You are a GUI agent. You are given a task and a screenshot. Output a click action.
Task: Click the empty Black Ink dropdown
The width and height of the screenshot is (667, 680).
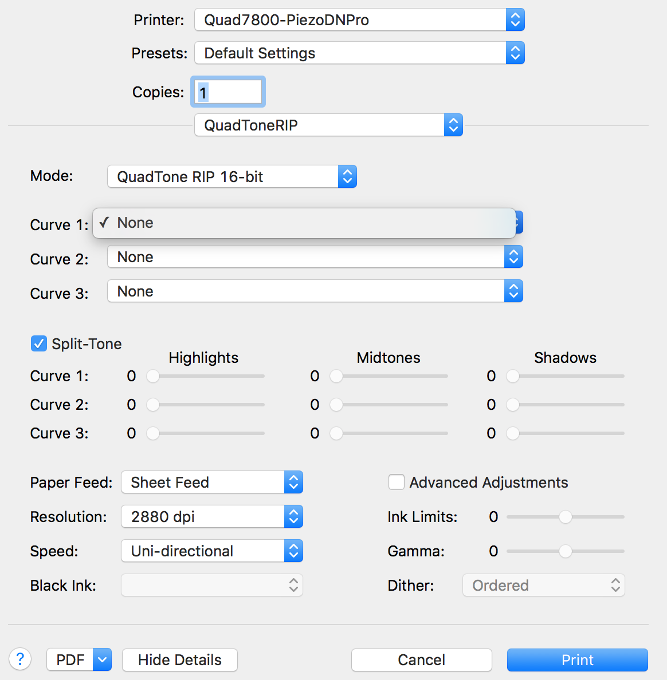[x=212, y=585]
